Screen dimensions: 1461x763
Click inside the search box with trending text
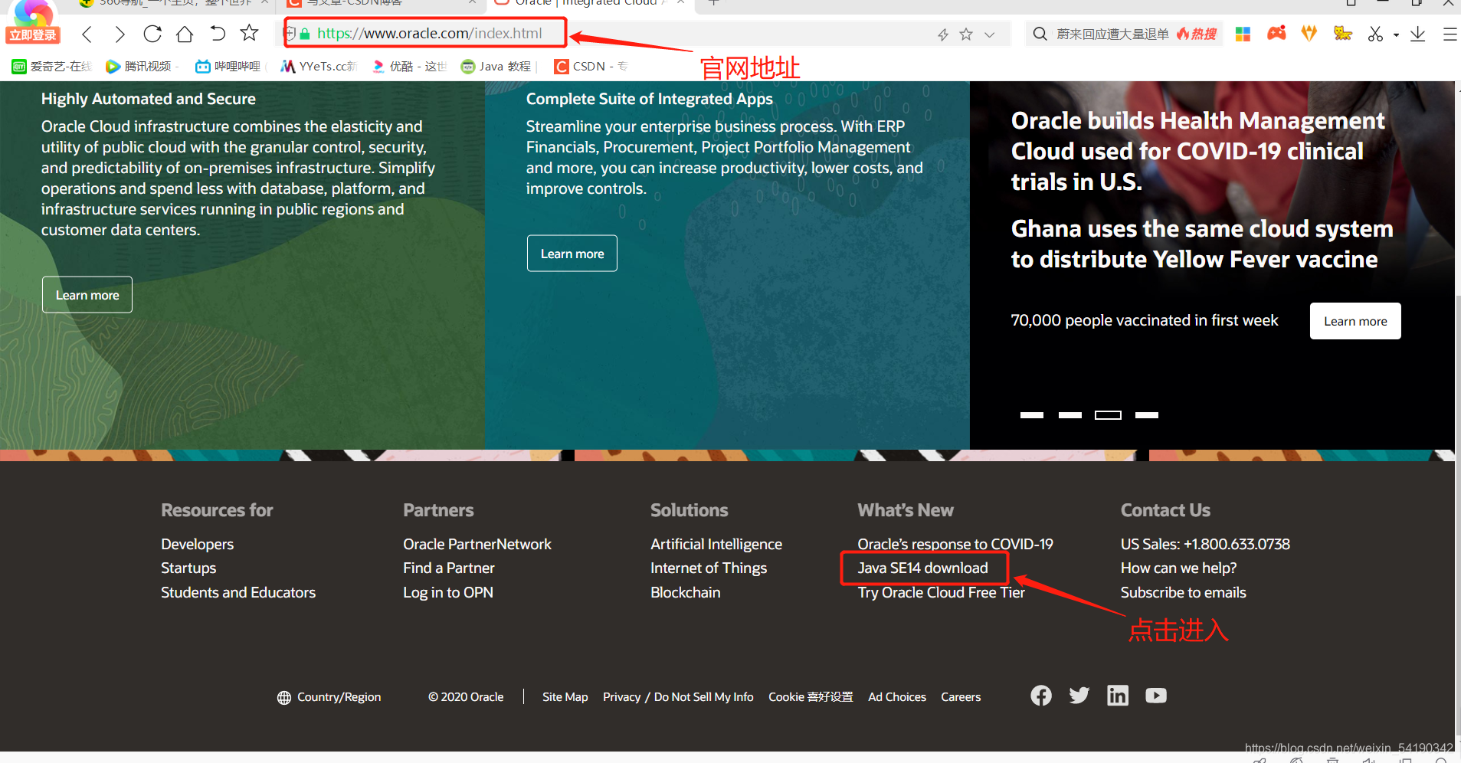click(x=1112, y=34)
